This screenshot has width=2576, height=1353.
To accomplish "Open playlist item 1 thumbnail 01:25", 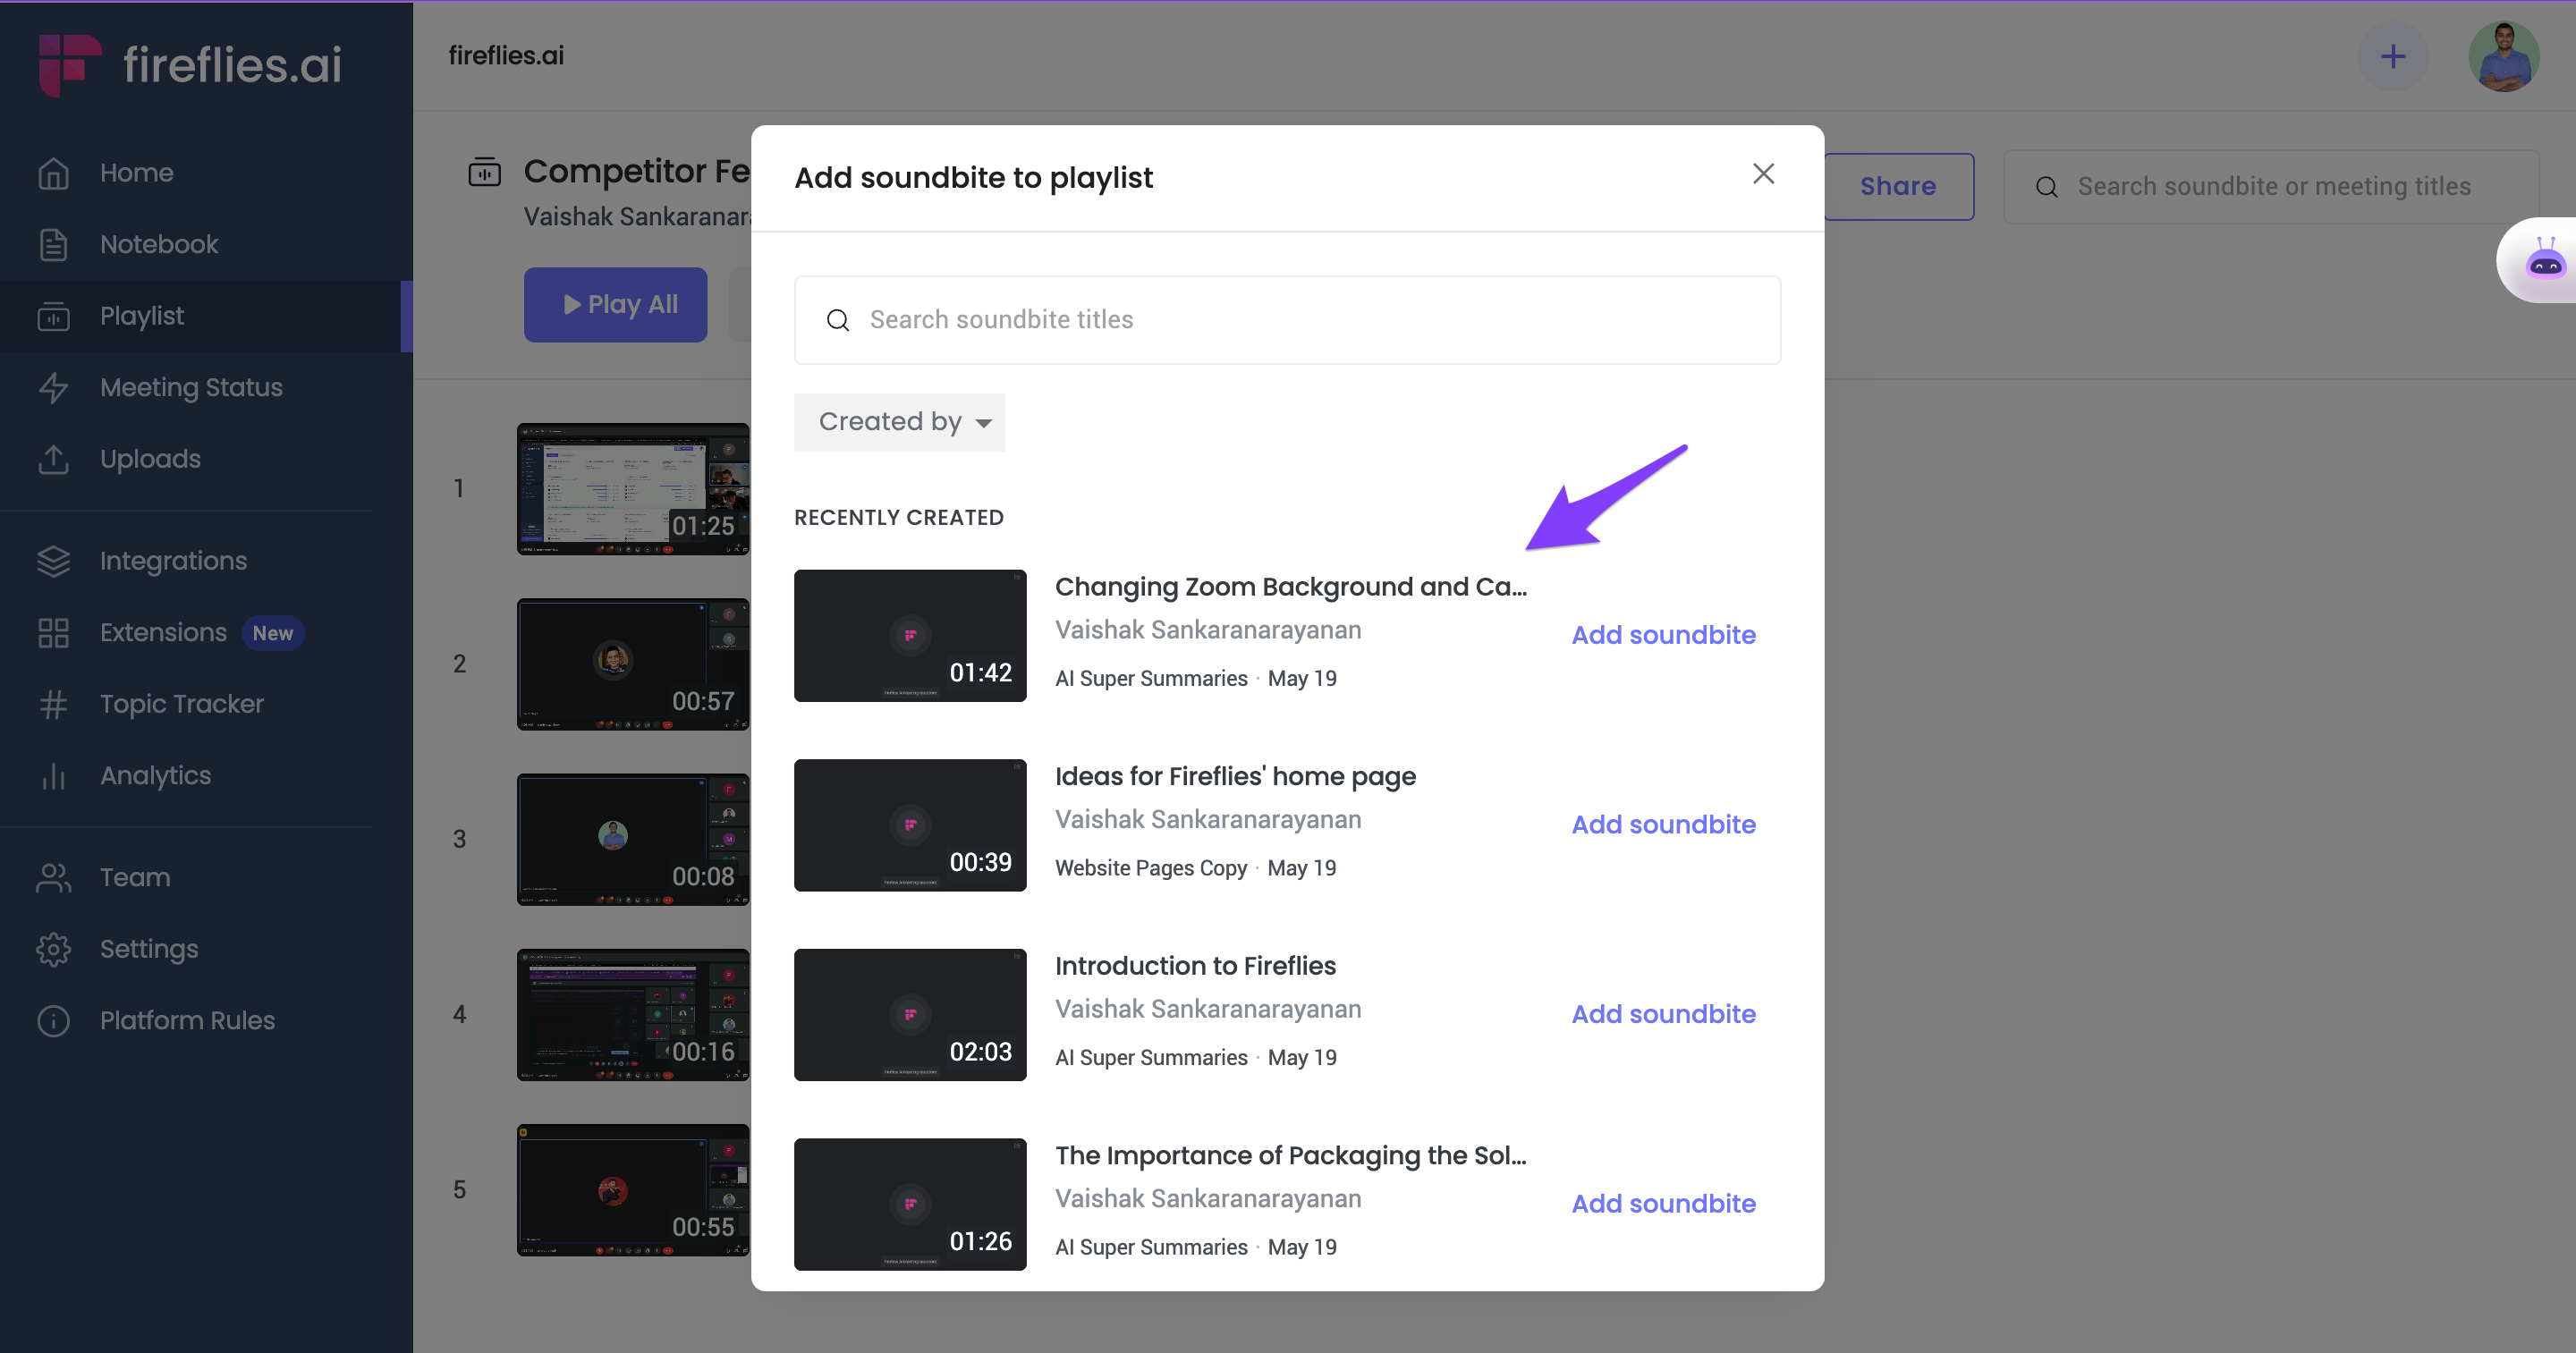I will [633, 489].
